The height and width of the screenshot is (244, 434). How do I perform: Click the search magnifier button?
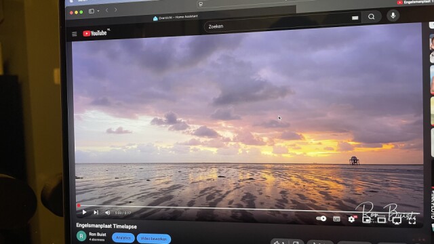coord(371,16)
